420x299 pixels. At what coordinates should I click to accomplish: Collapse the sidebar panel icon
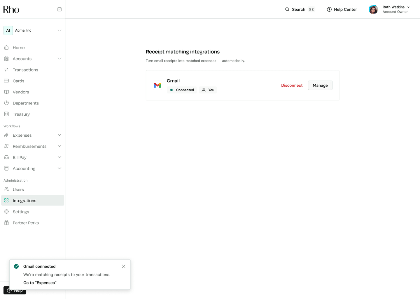click(60, 9)
